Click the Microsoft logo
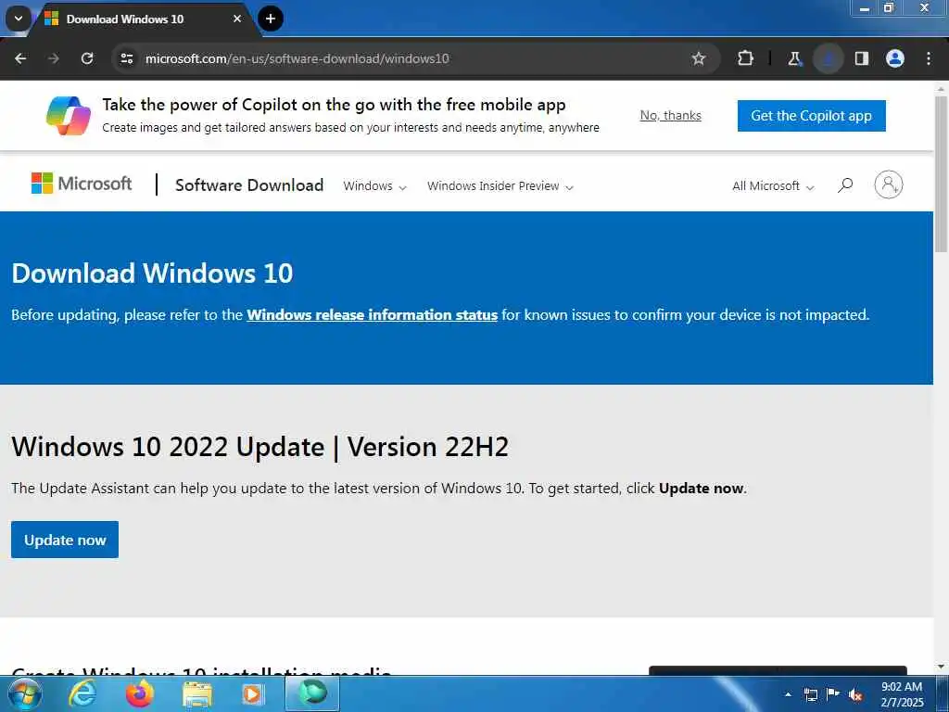 click(82, 184)
